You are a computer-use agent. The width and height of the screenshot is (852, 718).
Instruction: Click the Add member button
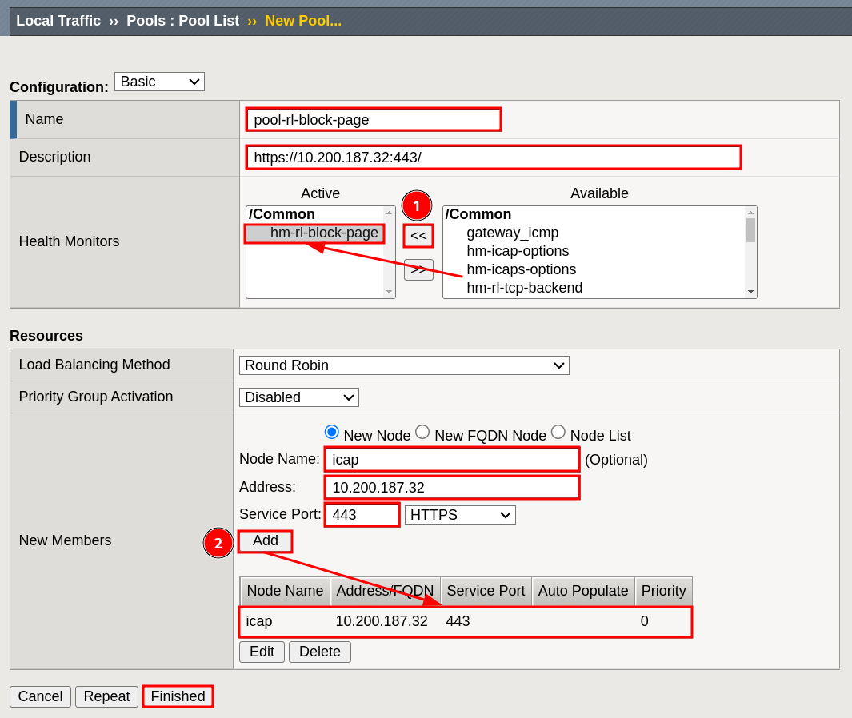[x=266, y=541]
